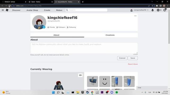Open the settings gear icon

tap(165, 10)
